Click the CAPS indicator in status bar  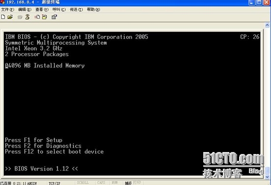coord(101,183)
